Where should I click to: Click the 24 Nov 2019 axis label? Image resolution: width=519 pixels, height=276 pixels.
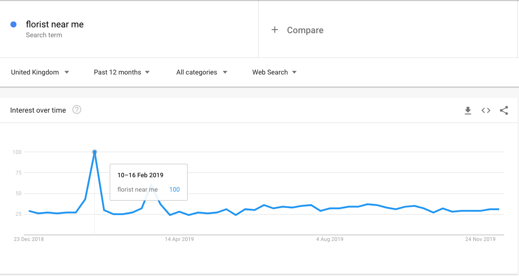(x=480, y=239)
